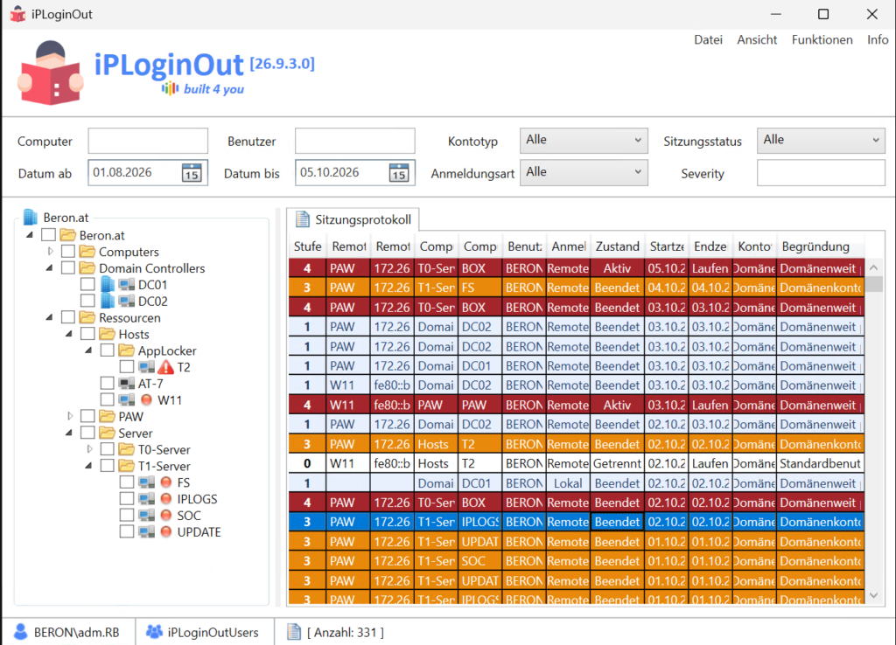Click the warning triangle icon beside T2
Viewport: 896px width, 645px height.
(x=165, y=367)
